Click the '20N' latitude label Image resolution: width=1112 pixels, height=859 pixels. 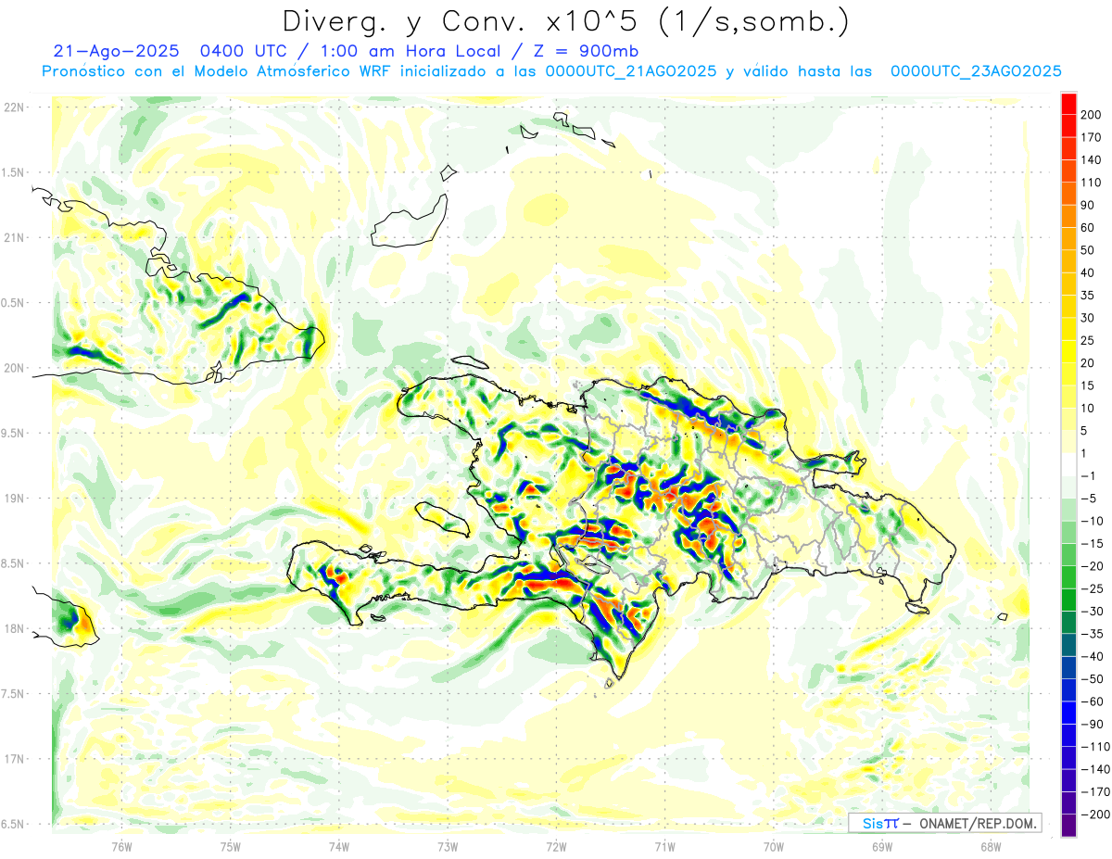click(x=14, y=368)
